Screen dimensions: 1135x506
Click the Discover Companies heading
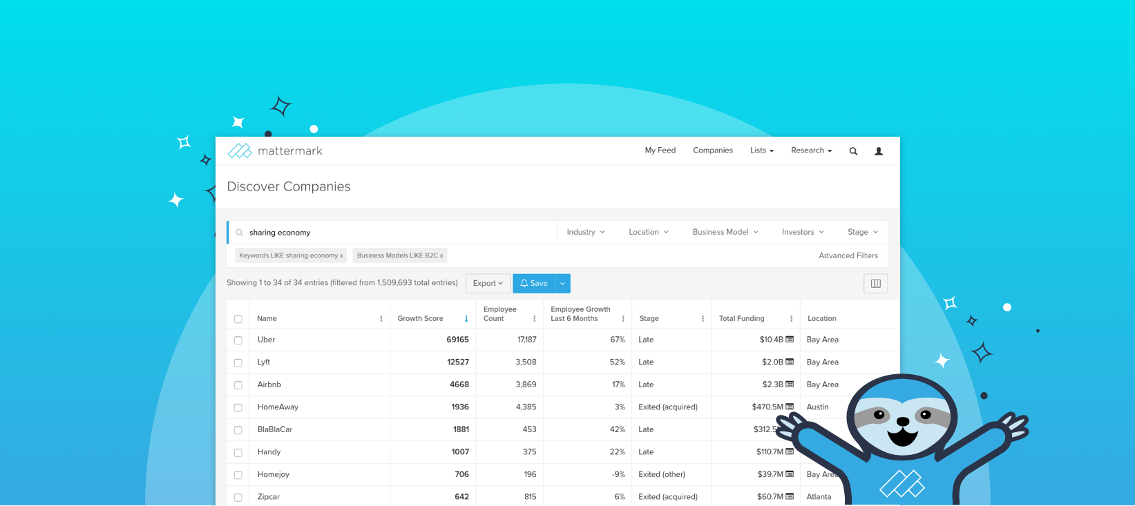(289, 186)
